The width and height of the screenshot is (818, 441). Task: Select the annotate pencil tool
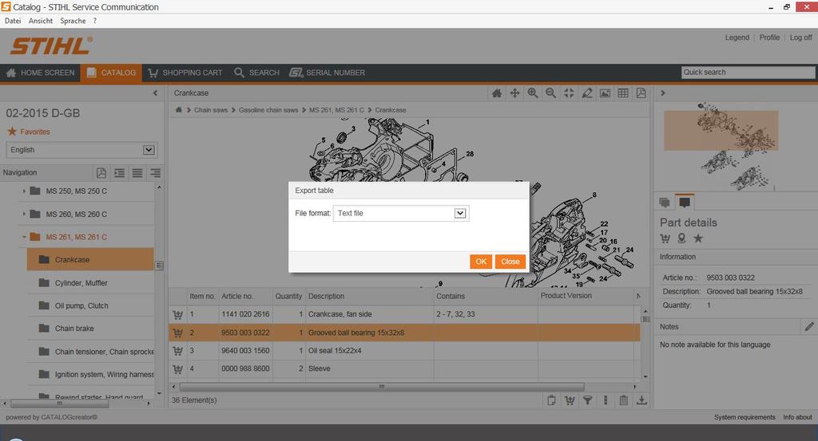tap(587, 93)
